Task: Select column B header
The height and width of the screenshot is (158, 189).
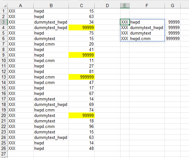Action: tap(51, 5)
